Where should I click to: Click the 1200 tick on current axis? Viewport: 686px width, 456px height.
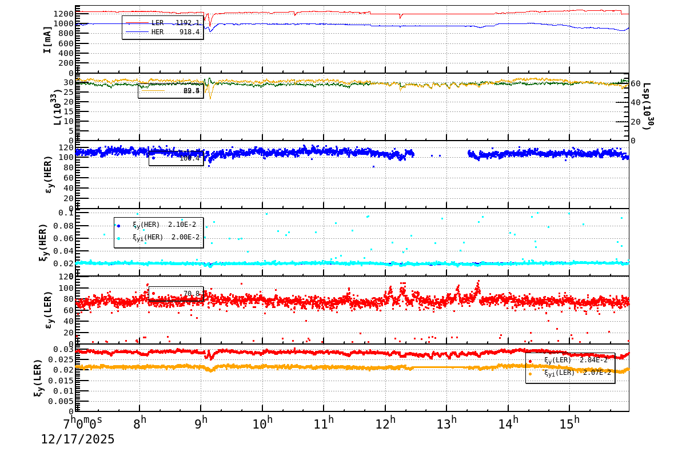pyautogui.click(x=63, y=14)
